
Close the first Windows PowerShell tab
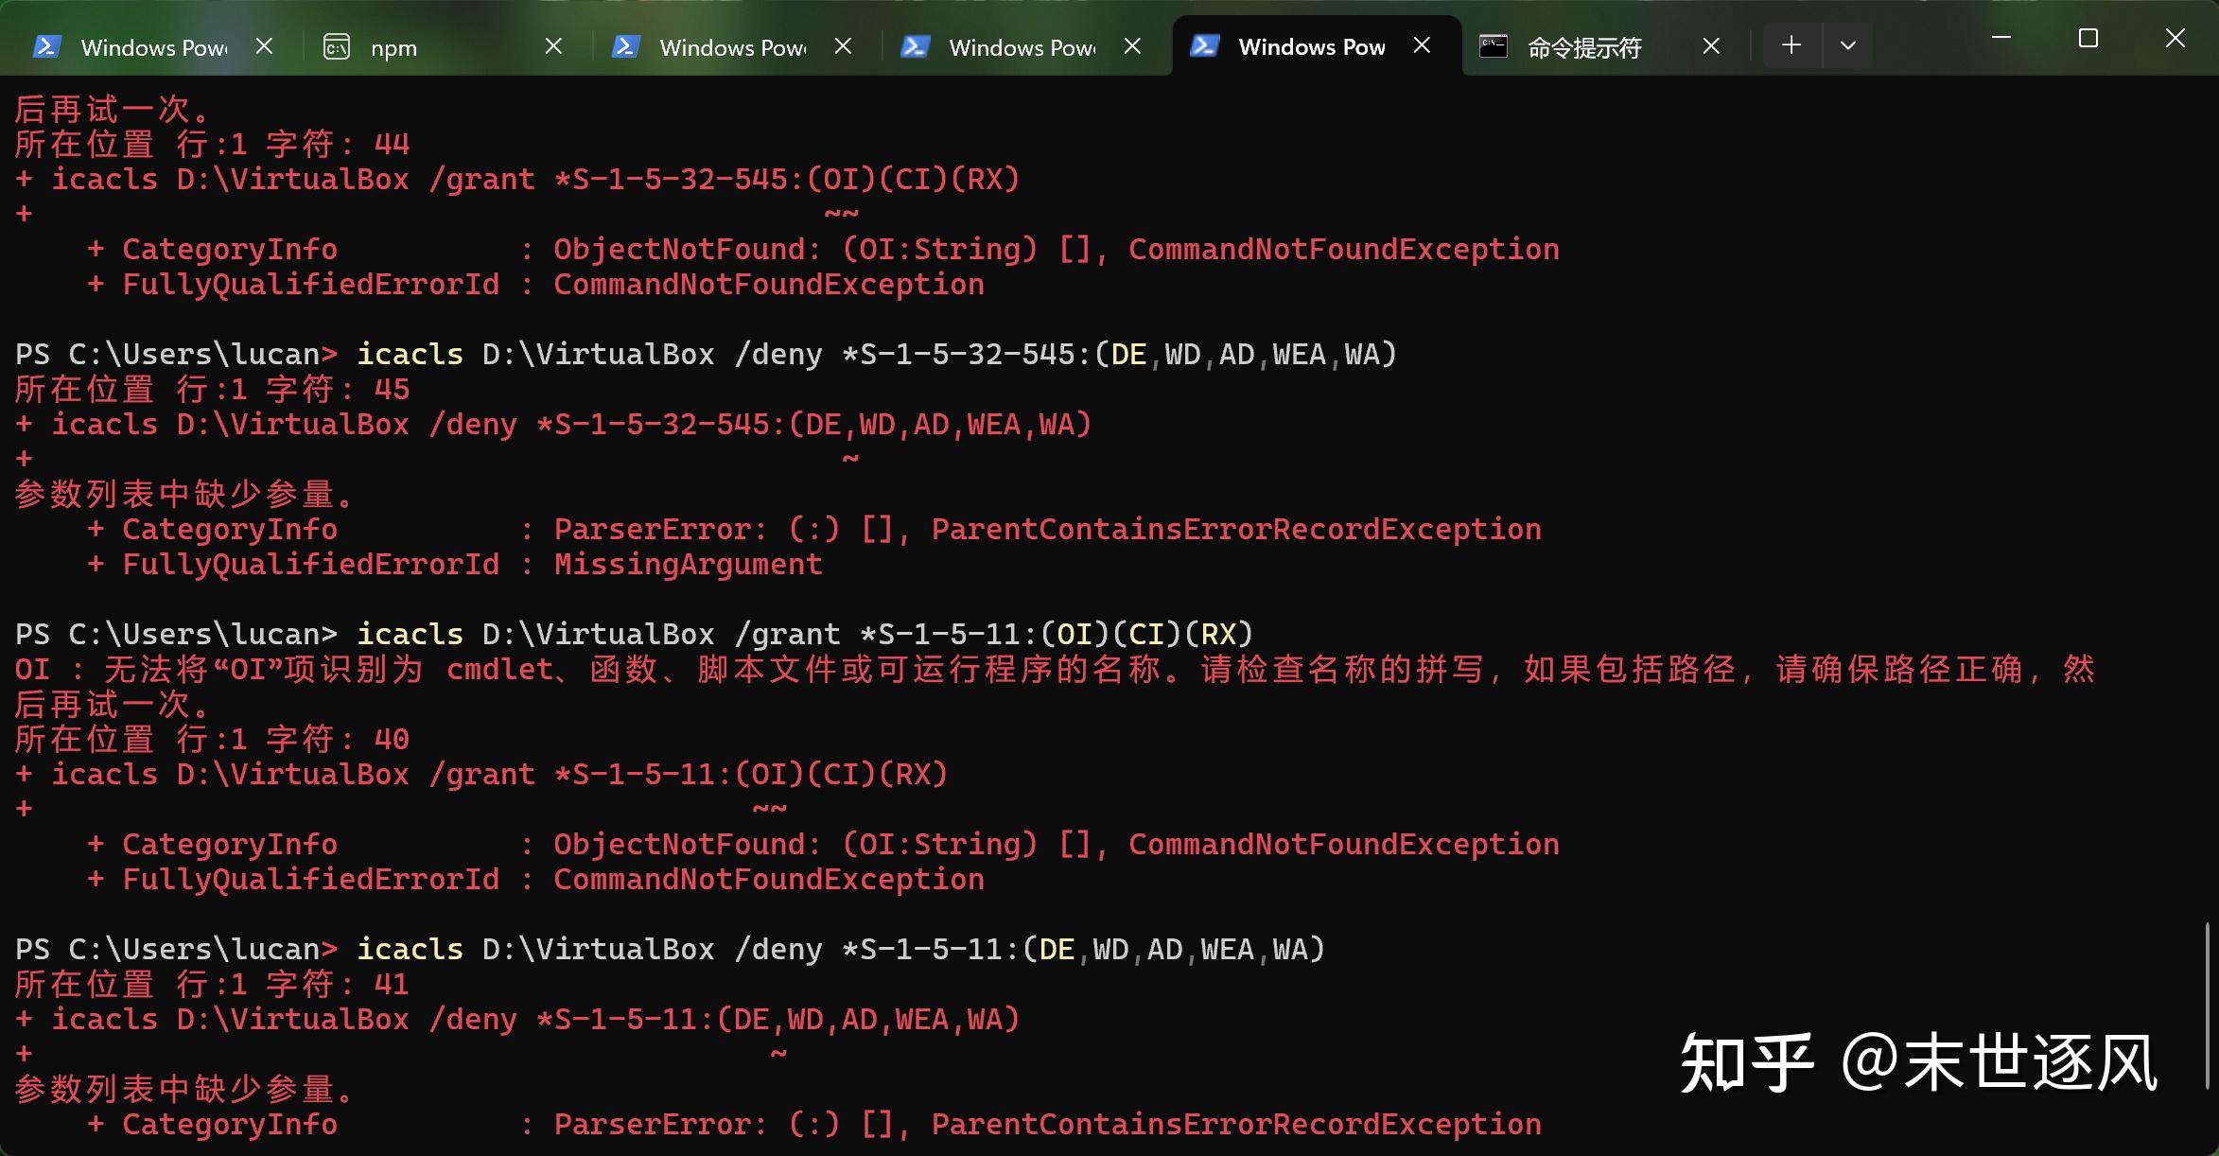point(265,44)
